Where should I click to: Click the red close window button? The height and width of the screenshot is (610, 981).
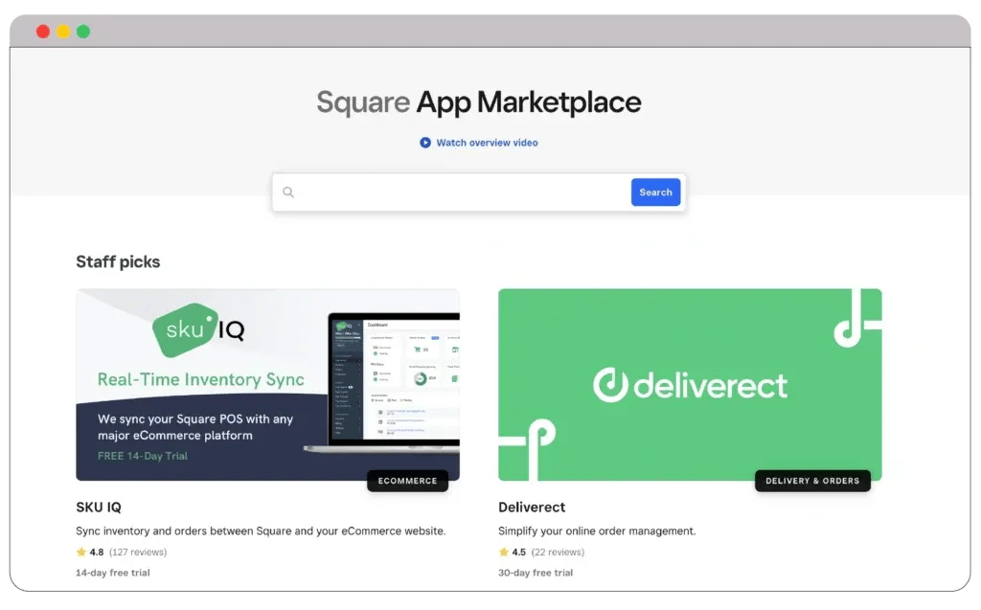point(43,32)
